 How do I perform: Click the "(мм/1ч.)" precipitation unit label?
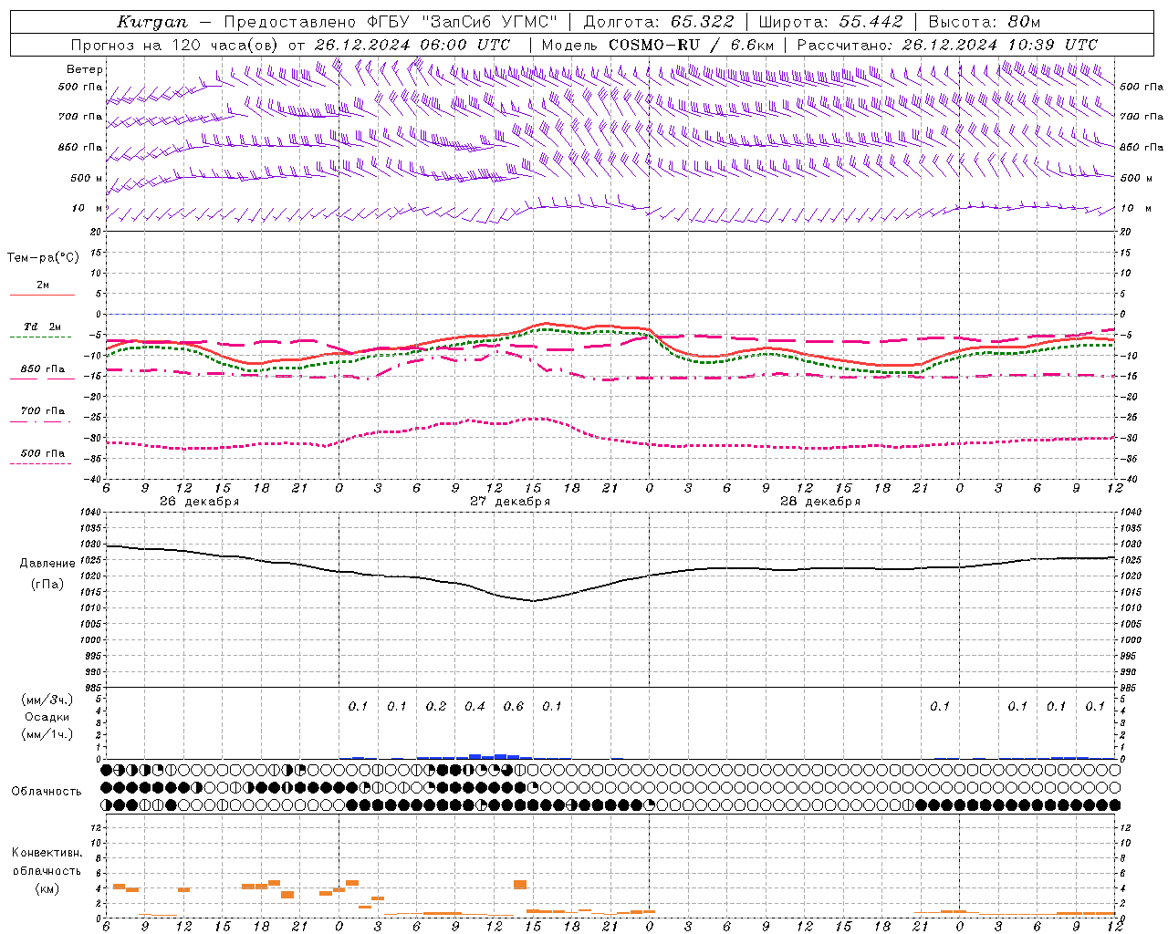click(x=47, y=734)
